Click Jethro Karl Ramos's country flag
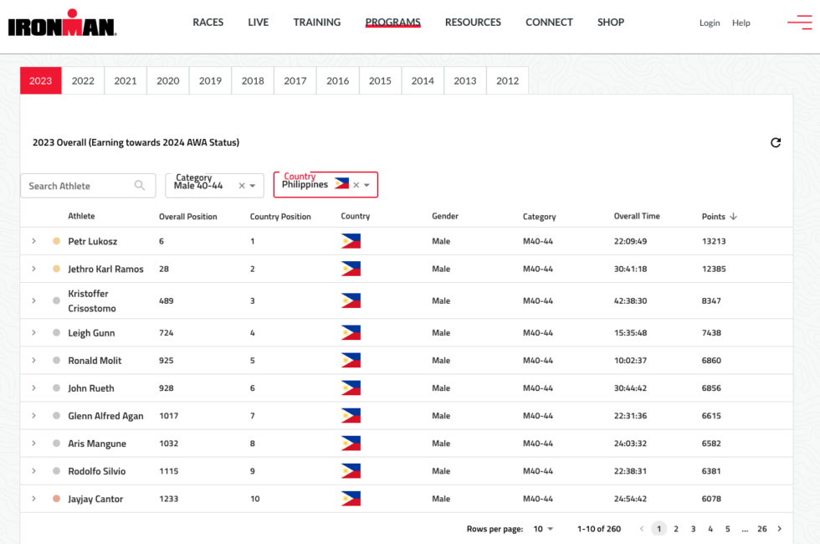Screen dimensions: 820x544 (351, 269)
